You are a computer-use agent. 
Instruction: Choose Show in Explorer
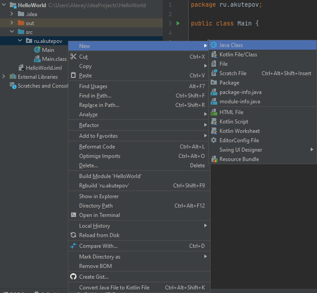(139, 196)
